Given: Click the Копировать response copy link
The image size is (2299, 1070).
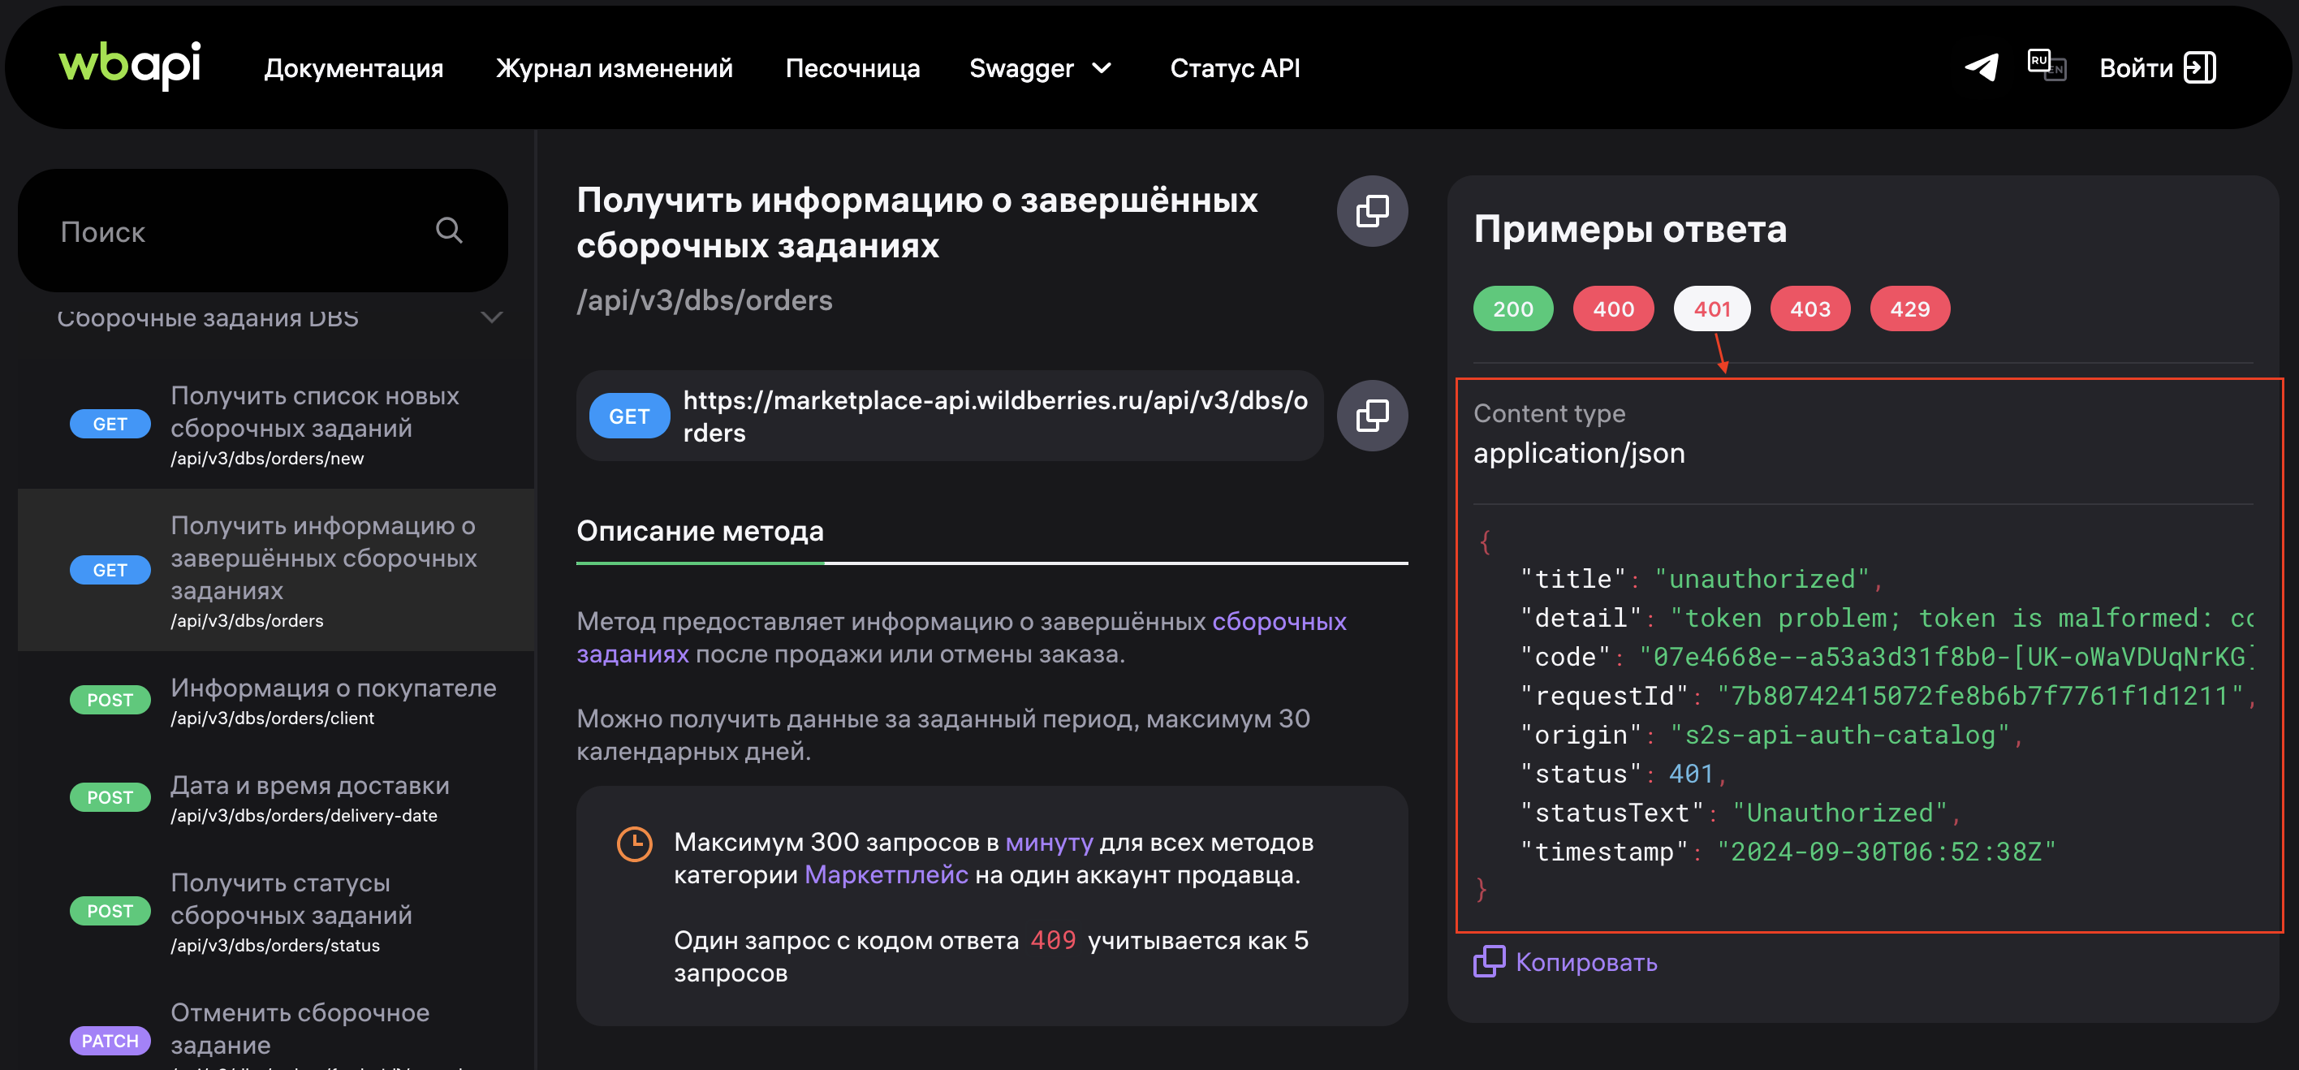Looking at the screenshot, I should click(1564, 961).
